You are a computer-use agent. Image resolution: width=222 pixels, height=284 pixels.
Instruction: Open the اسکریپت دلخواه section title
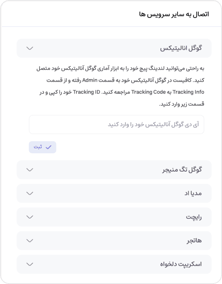click(181, 264)
